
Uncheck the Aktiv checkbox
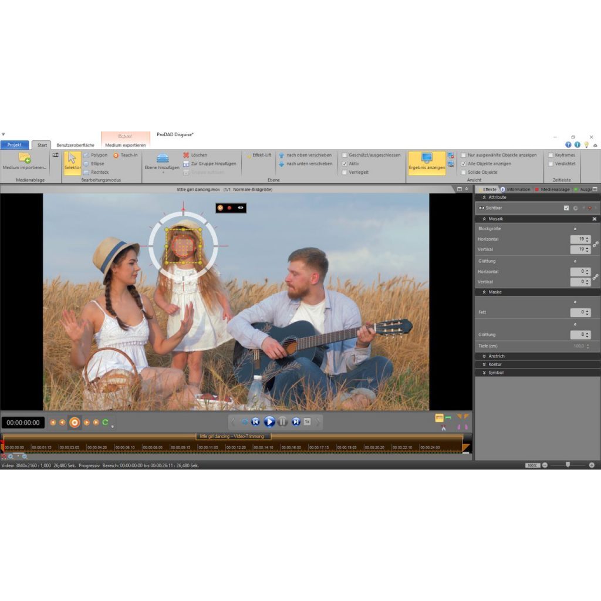click(x=344, y=164)
